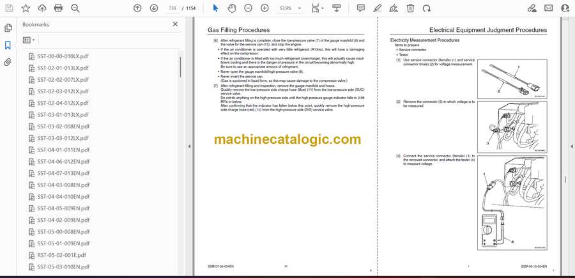Image resolution: width=575 pixels, height=278 pixels.
Task: Select the sign document tool
Action: 394,8
